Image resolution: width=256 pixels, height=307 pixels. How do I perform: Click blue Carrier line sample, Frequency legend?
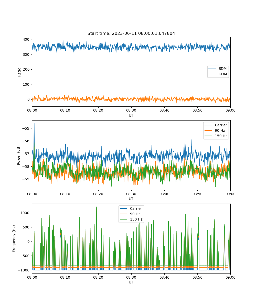point(123,209)
